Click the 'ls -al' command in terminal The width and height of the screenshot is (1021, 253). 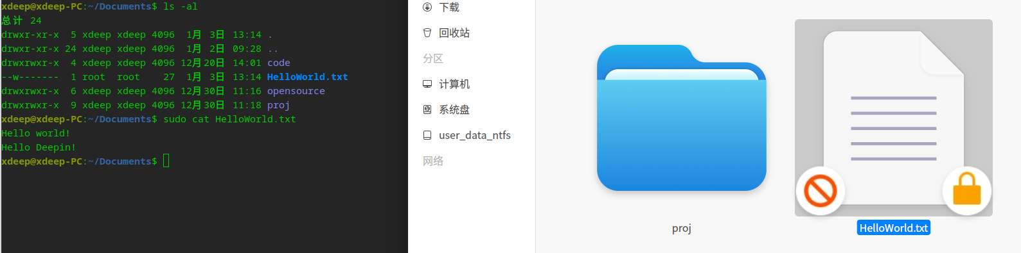(x=181, y=6)
